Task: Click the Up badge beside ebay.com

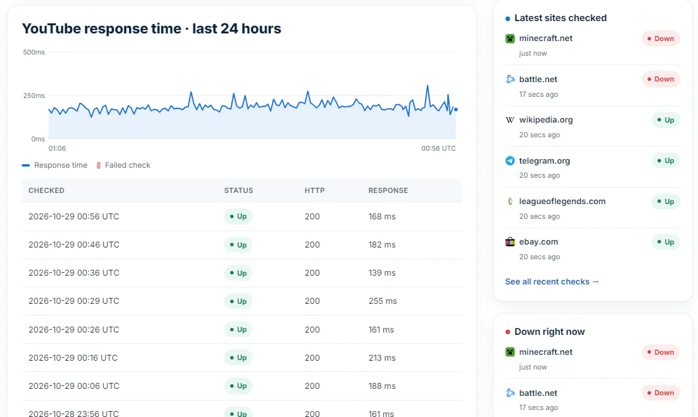Action: pyautogui.click(x=666, y=242)
